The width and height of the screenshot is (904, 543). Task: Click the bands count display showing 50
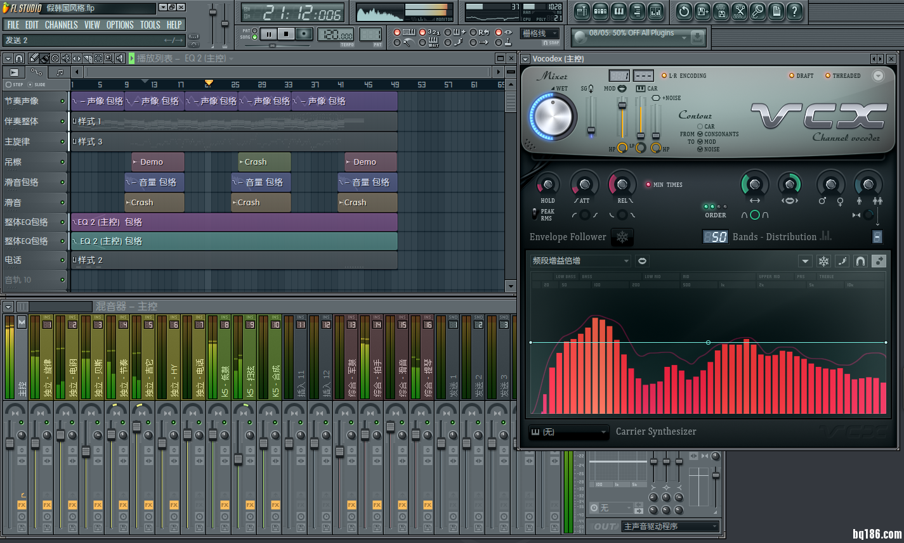tap(715, 236)
